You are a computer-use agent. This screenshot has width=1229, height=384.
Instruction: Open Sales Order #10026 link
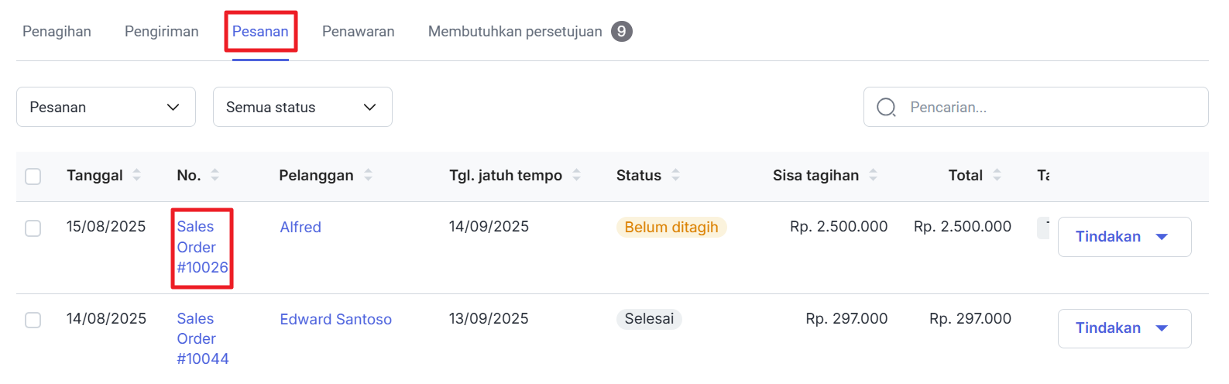tap(201, 247)
